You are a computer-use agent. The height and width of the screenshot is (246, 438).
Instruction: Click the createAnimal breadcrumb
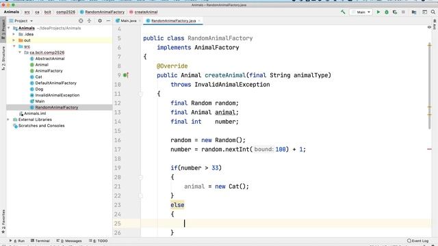pyautogui.click(x=144, y=12)
